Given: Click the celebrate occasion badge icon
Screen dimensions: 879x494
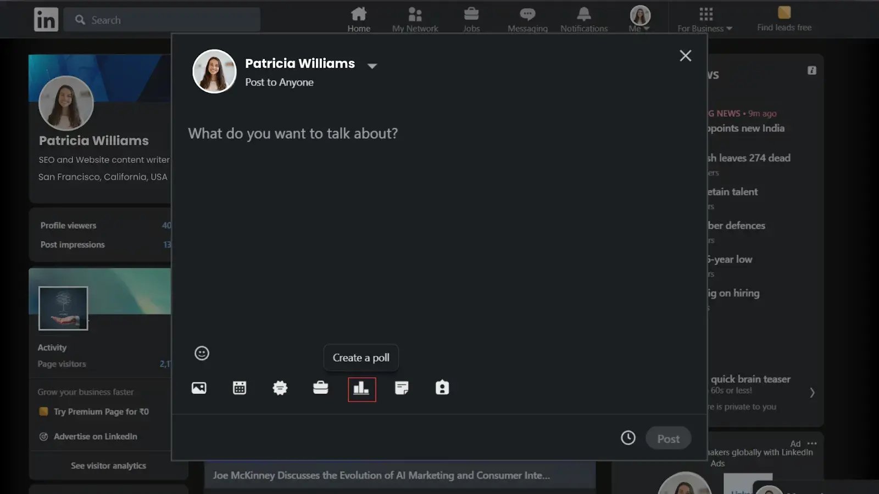Looking at the screenshot, I should point(280,388).
